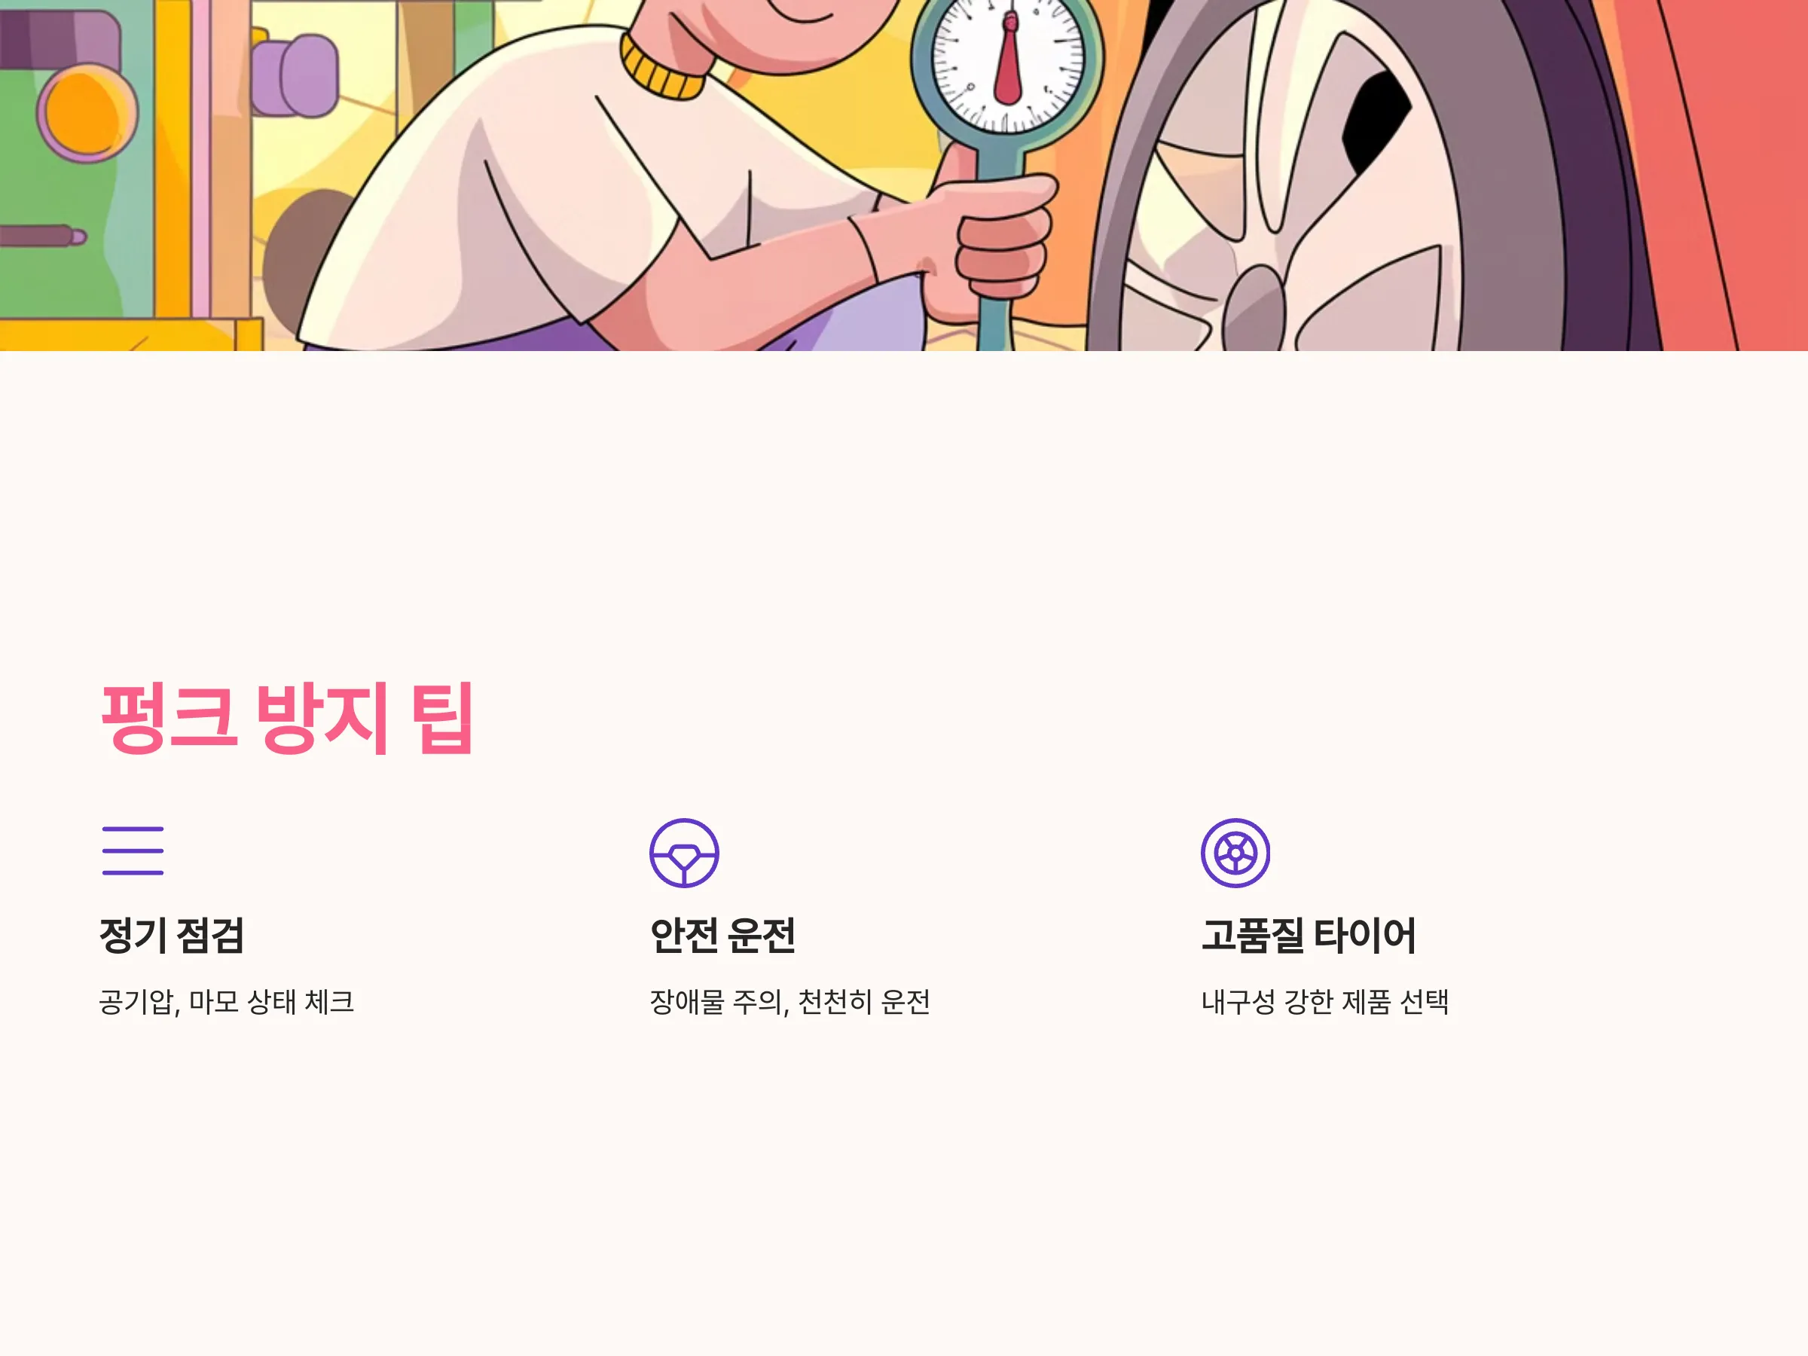Click the red gauge needle
The image size is (1808, 1356).
click(1009, 61)
